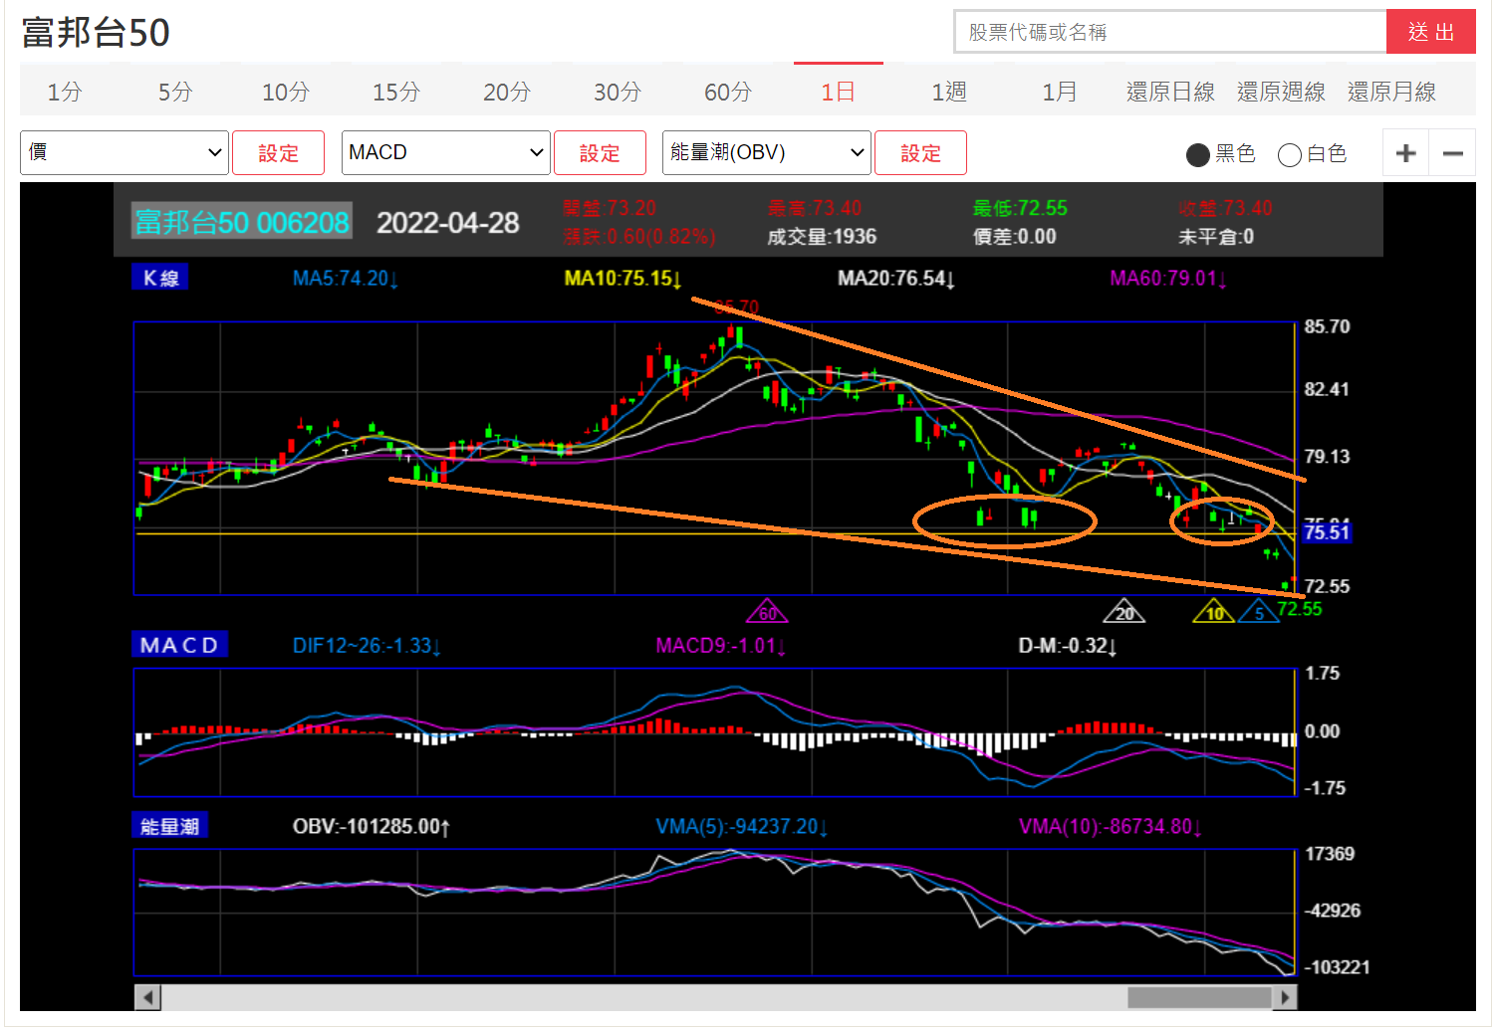Select the 1月 monthly tab
This screenshot has width=1494, height=1029.
click(x=1060, y=92)
